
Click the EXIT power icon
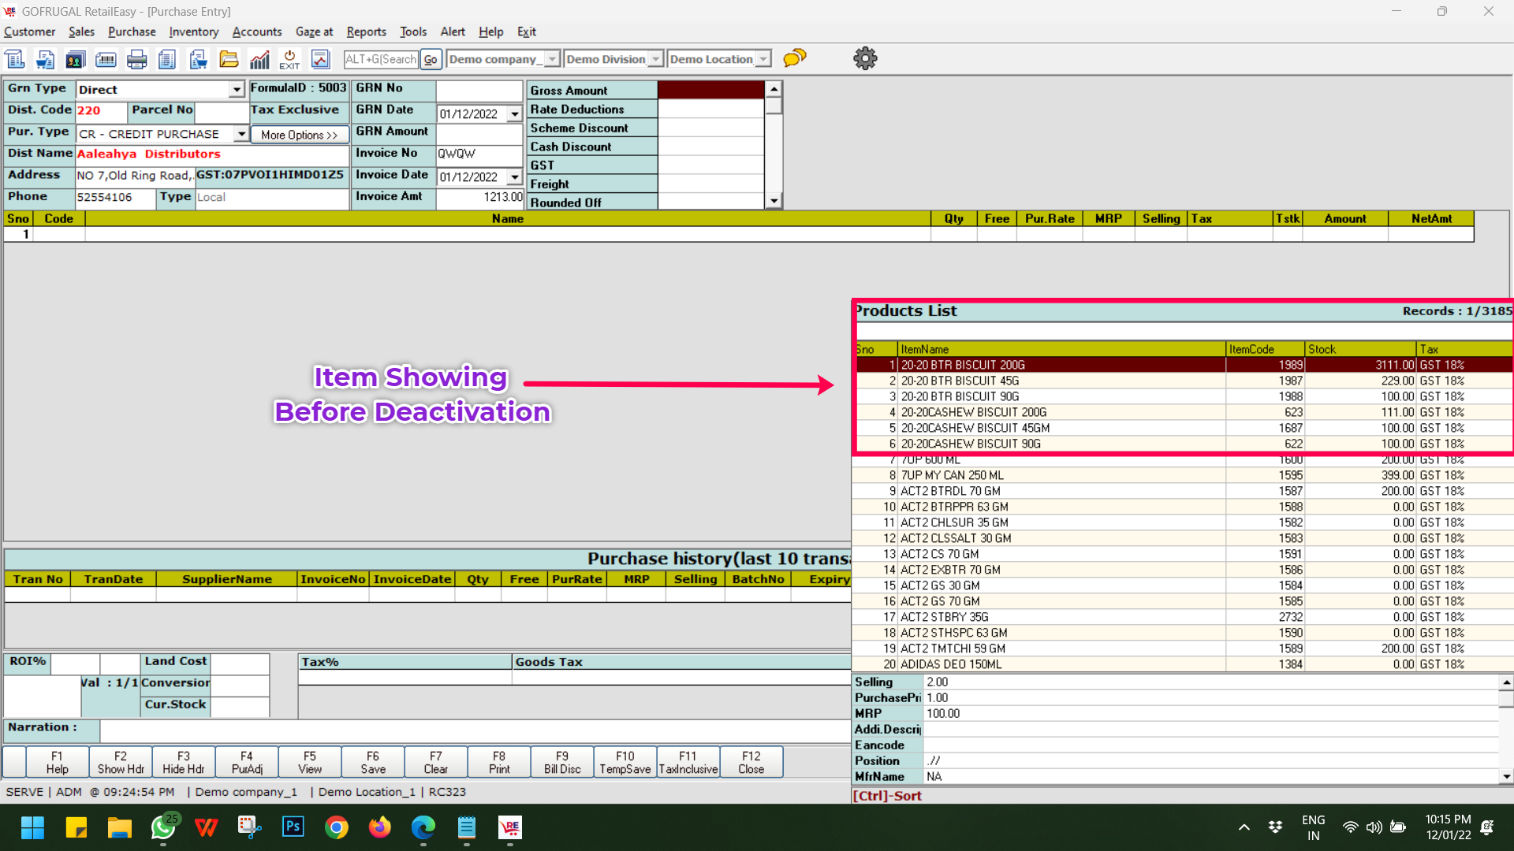289,59
